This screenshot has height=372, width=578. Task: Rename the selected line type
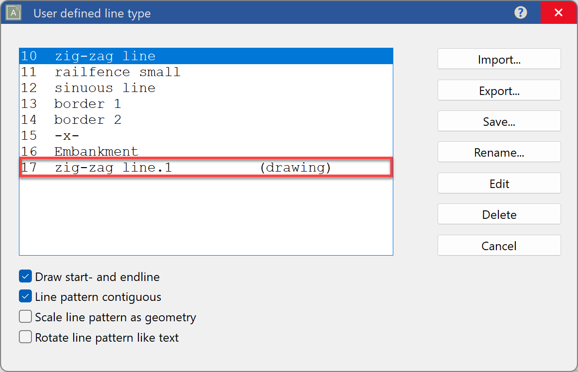(498, 152)
